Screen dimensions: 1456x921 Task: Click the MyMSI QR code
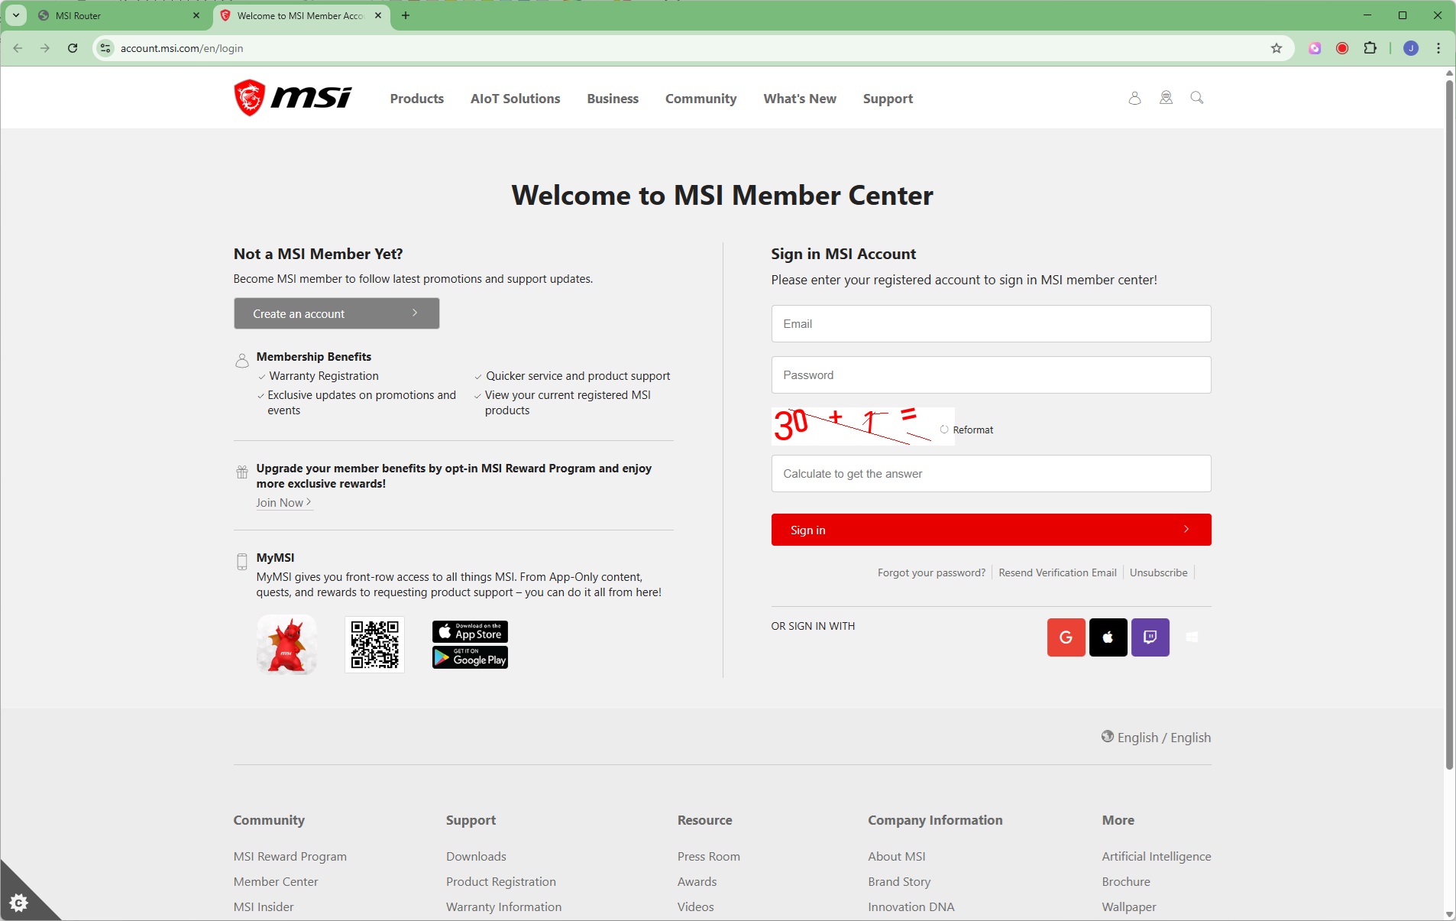coord(374,644)
